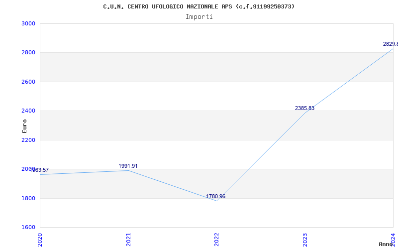Click the chart title C.U.N. CENTRO UFOLOGICO NAZIONALE
Viewport: 398px width, 249px height.
click(x=199, y=6)
